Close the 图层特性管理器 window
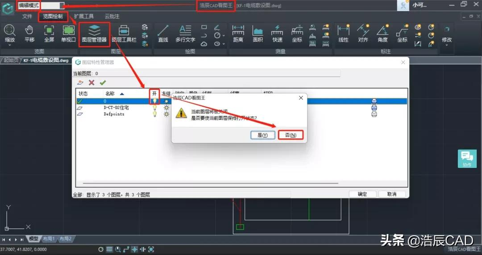 (x=403, y=63)
